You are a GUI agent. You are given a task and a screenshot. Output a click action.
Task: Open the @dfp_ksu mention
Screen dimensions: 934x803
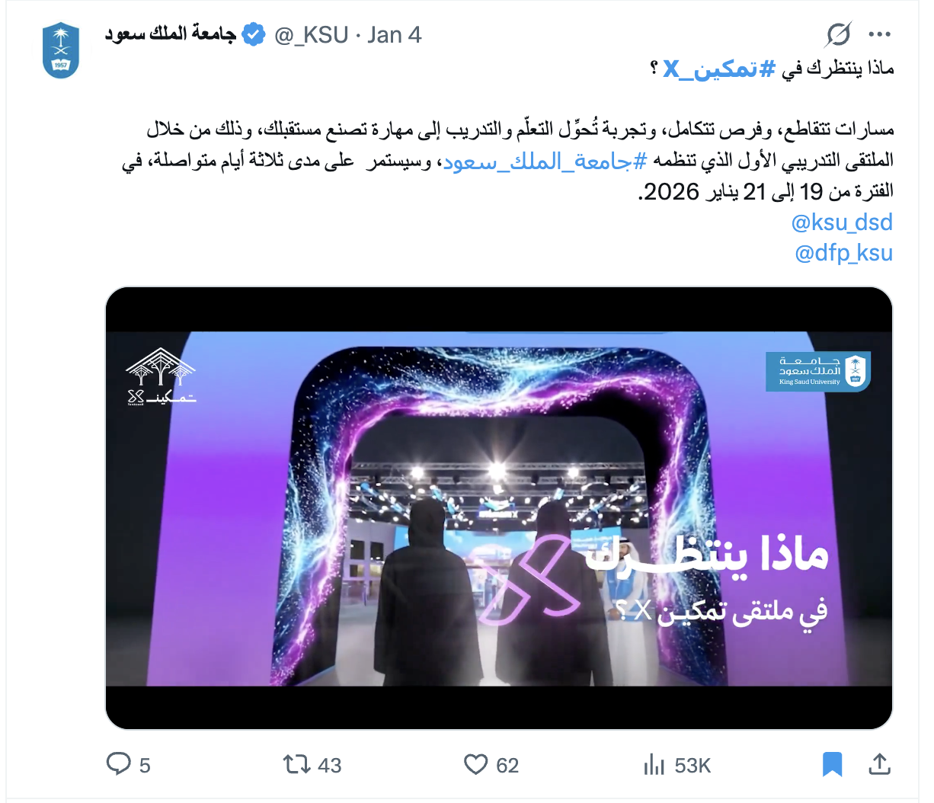pyautogui.click(x=843, y=253)
